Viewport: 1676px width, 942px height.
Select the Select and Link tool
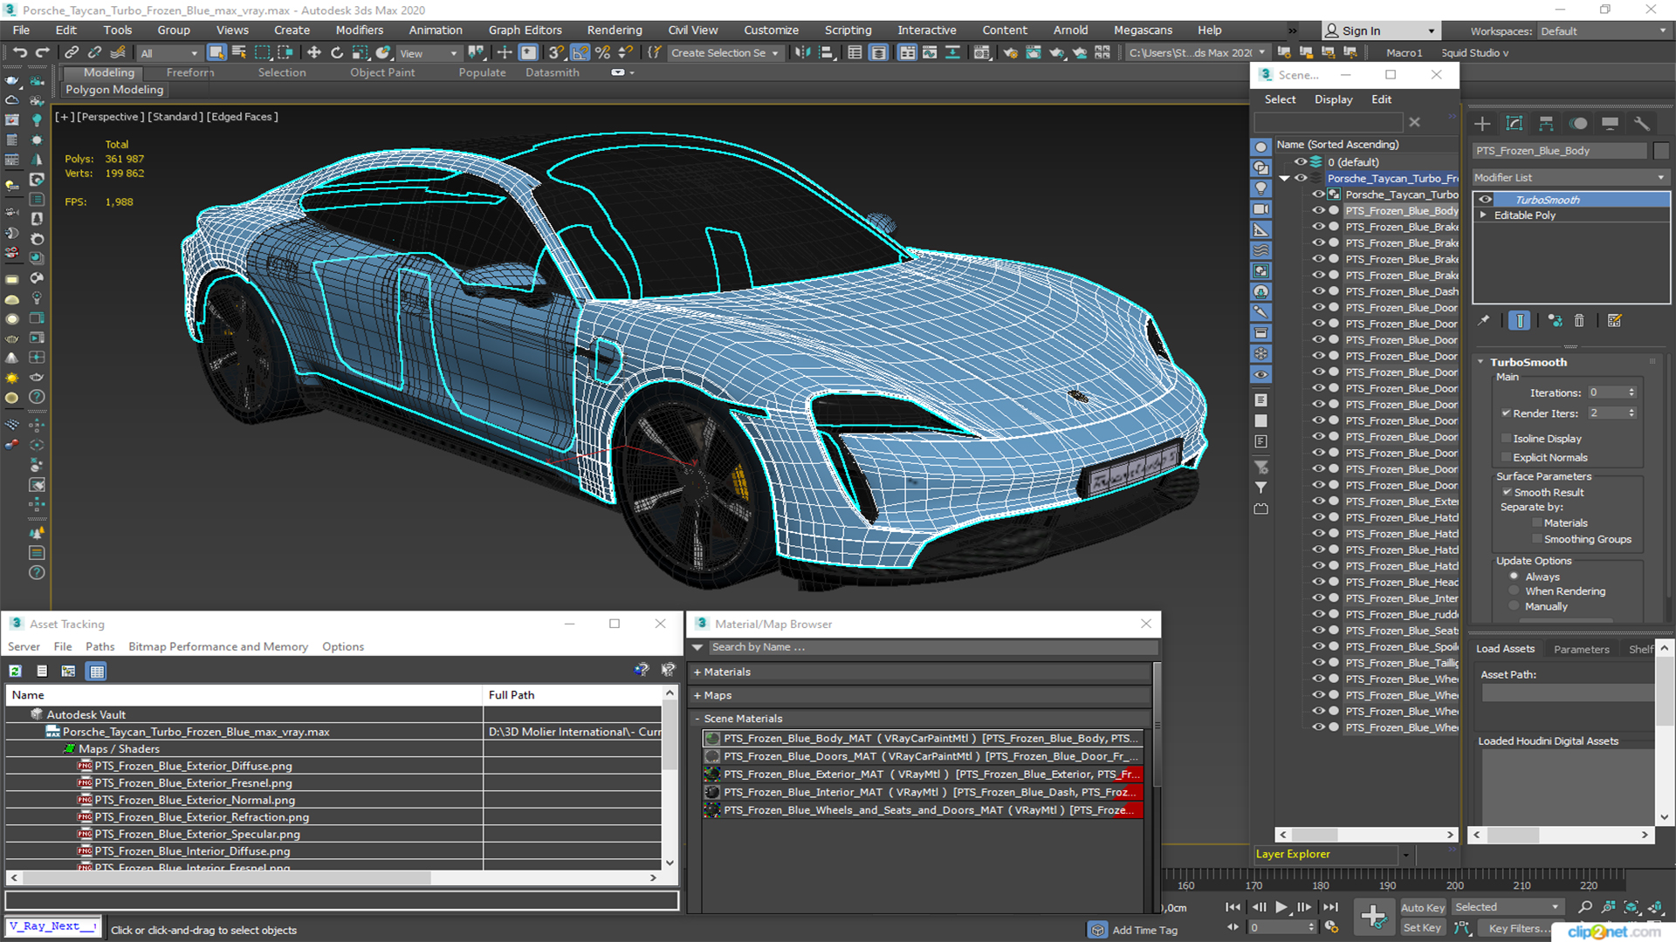tap(72, 53)
